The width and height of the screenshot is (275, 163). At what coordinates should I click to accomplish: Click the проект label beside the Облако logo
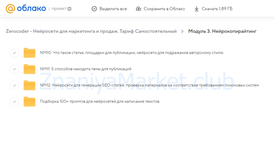[59, 9]
